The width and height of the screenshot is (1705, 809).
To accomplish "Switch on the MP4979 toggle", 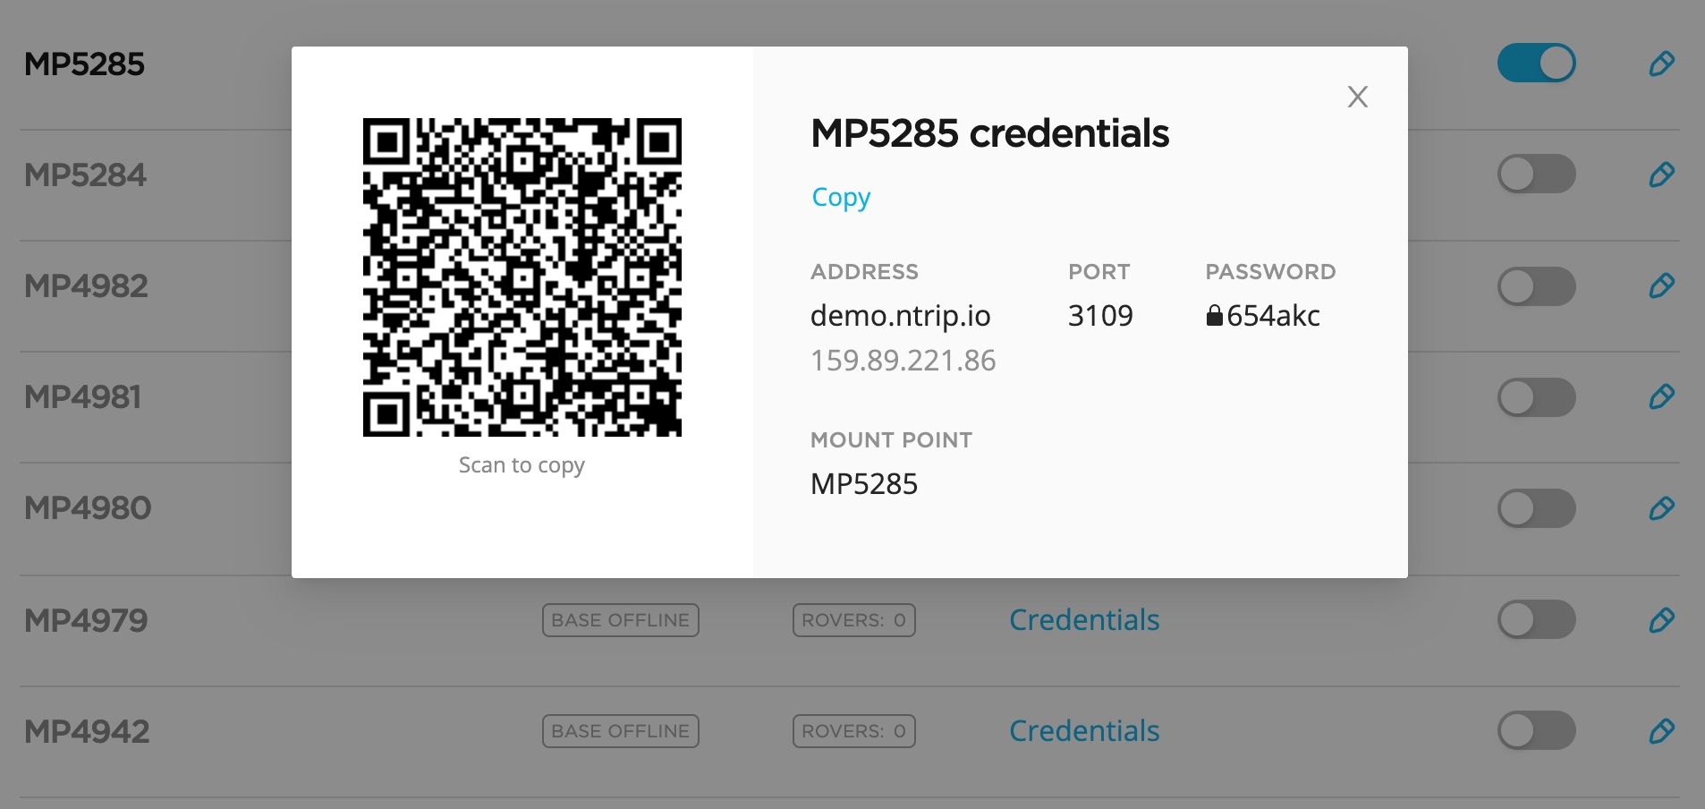I will 1536,619.
